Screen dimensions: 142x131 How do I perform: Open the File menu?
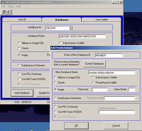(3, 7)
